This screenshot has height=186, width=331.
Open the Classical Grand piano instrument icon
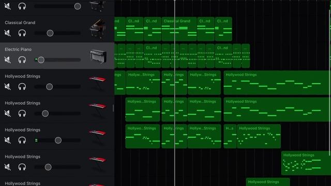click(x=98, y=29)
